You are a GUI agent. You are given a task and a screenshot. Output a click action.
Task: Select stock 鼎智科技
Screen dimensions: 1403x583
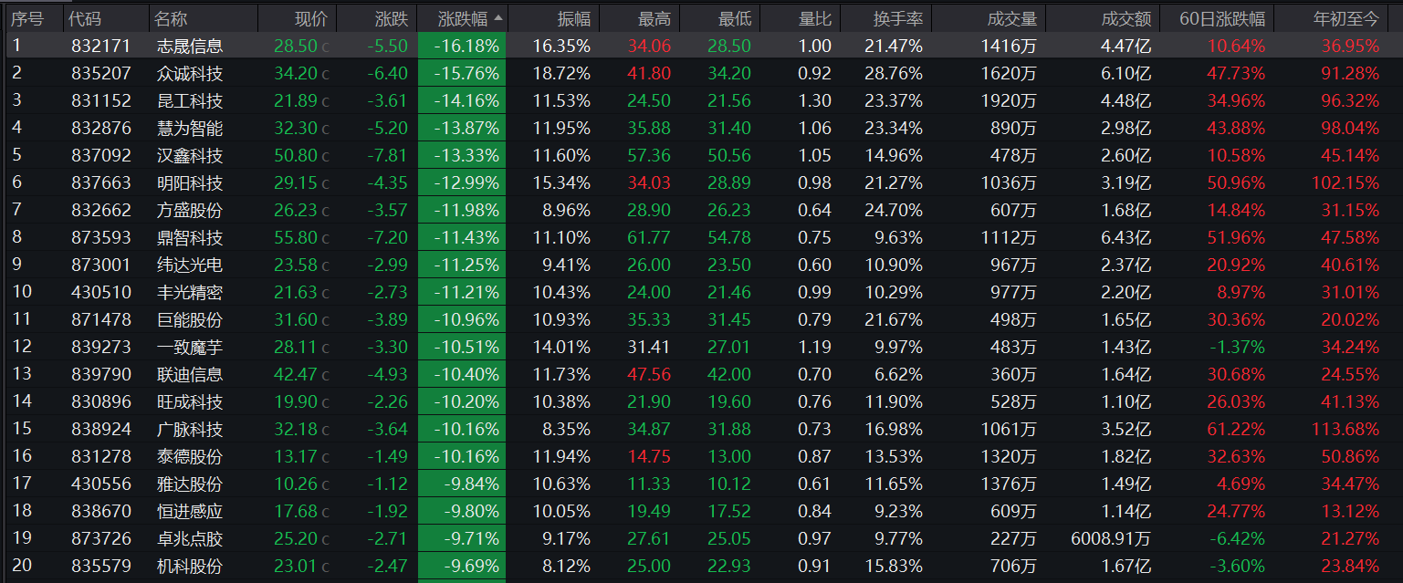pos(190,237)
